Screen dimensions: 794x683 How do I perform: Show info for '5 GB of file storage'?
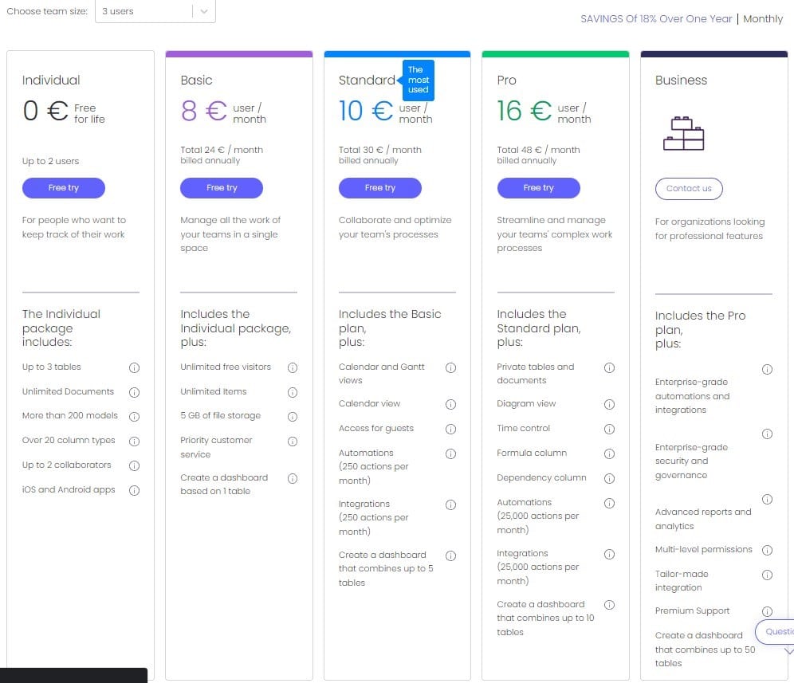(293, 417)
